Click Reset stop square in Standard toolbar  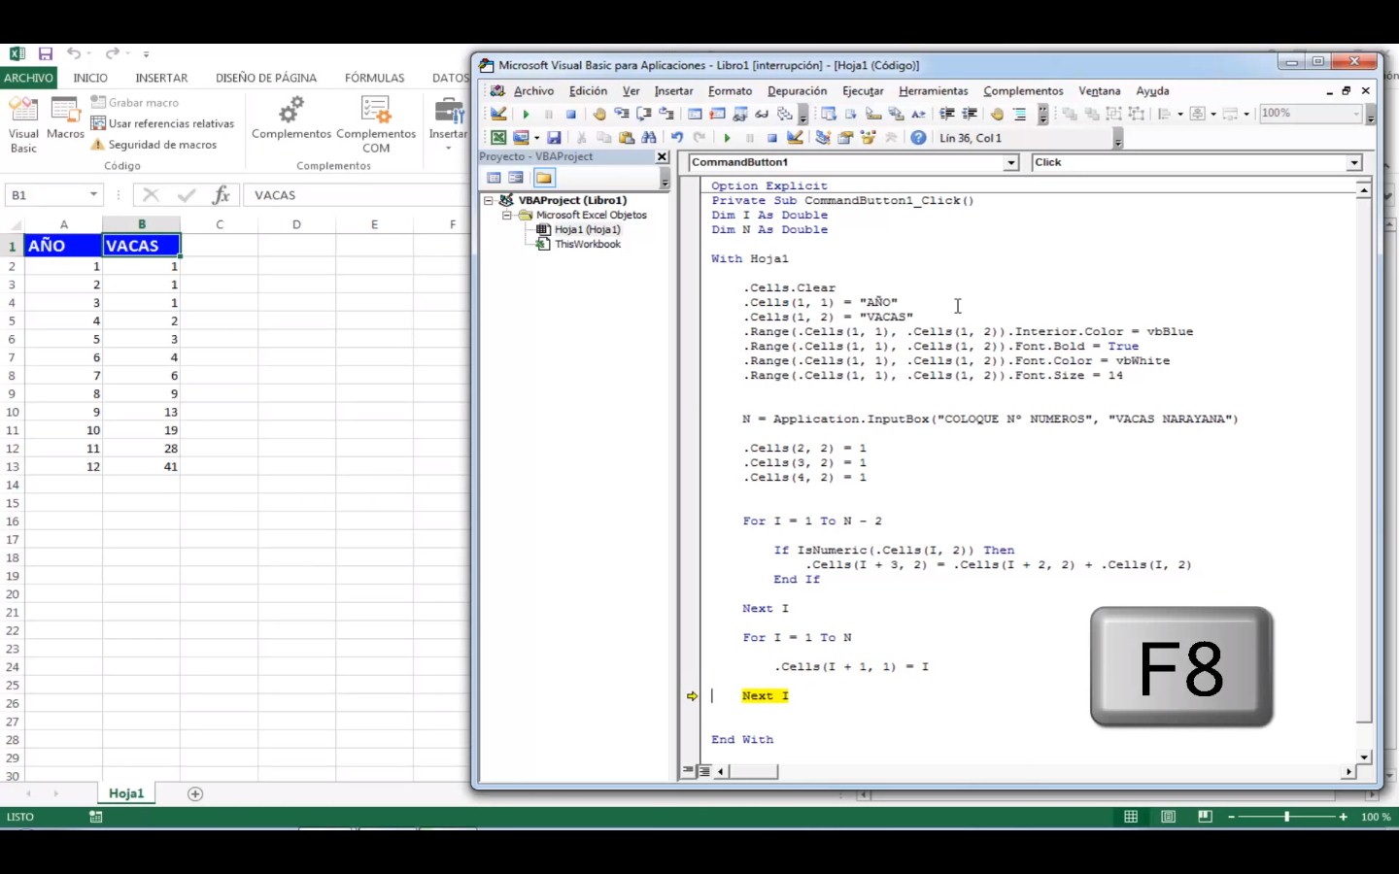(x=772, y=138)
